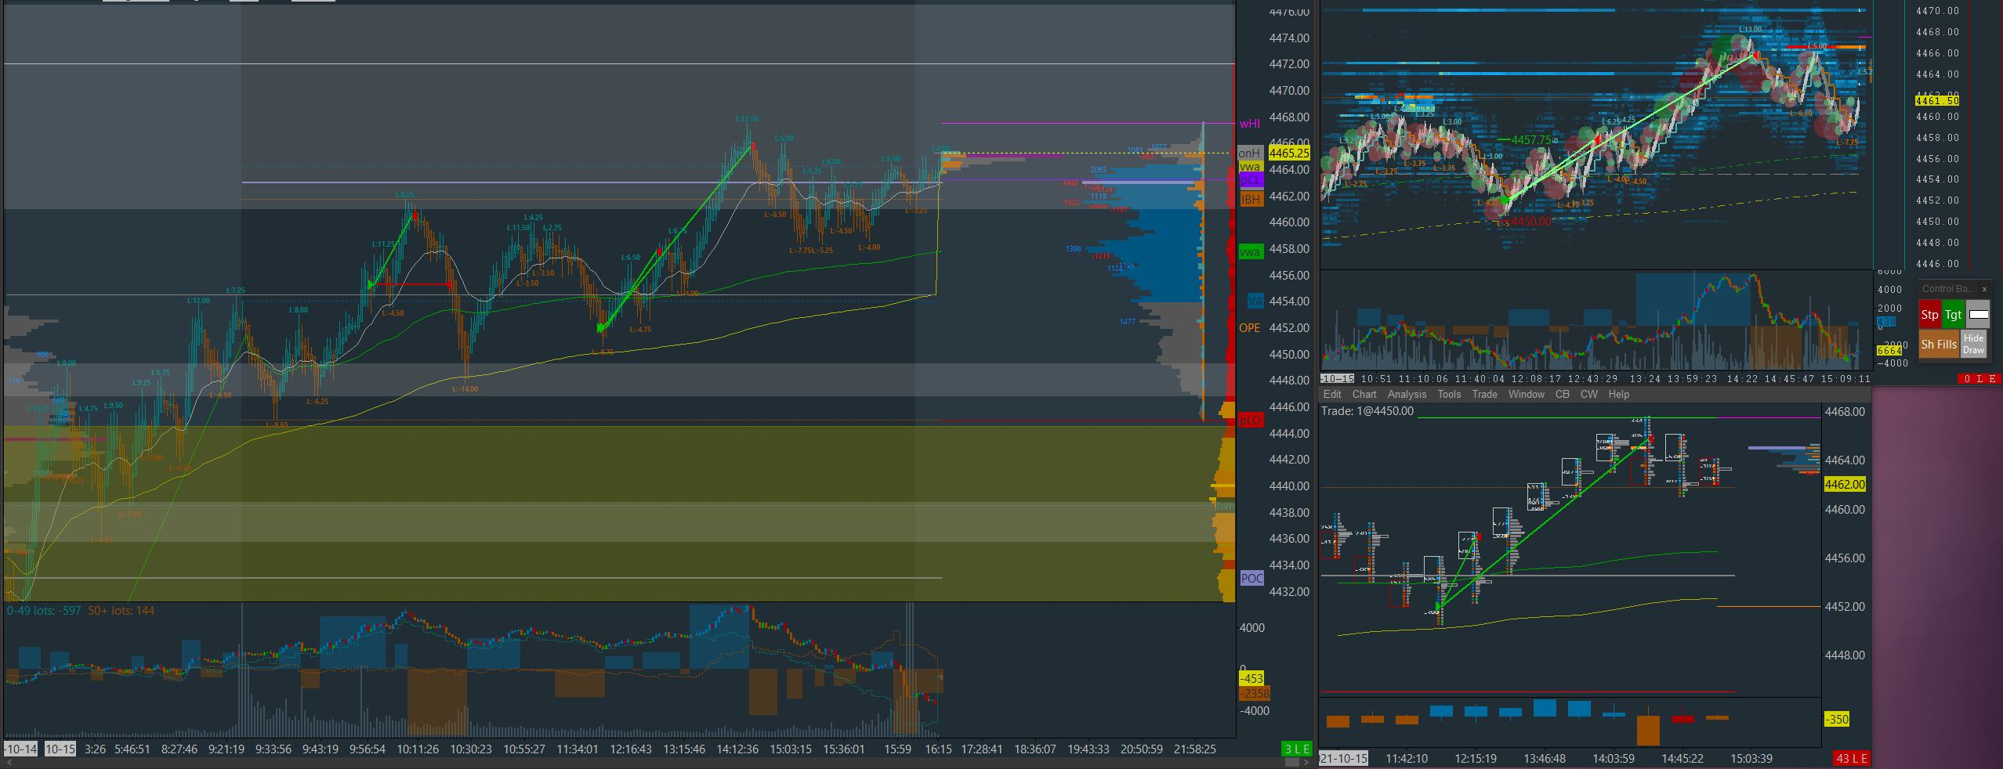This screenshot has height=769, width=2003.
Task: Click the 4461.50 price marker
Action: point(1937,101)
